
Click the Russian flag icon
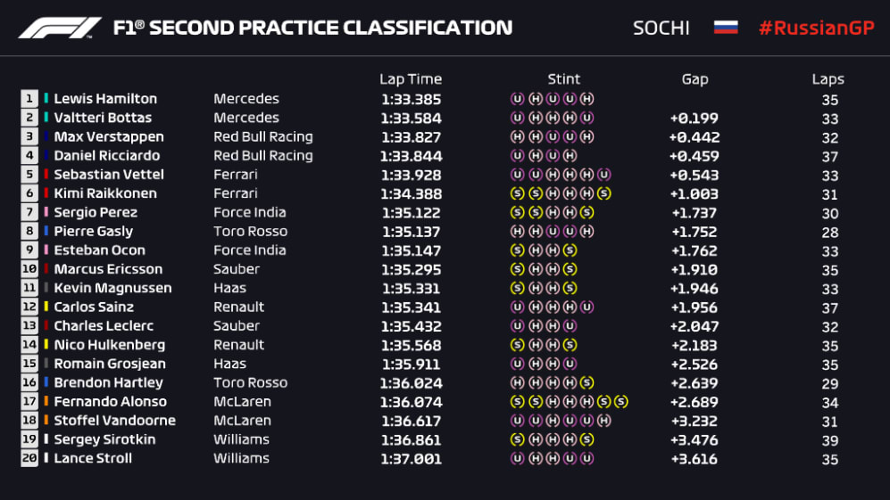725,28
